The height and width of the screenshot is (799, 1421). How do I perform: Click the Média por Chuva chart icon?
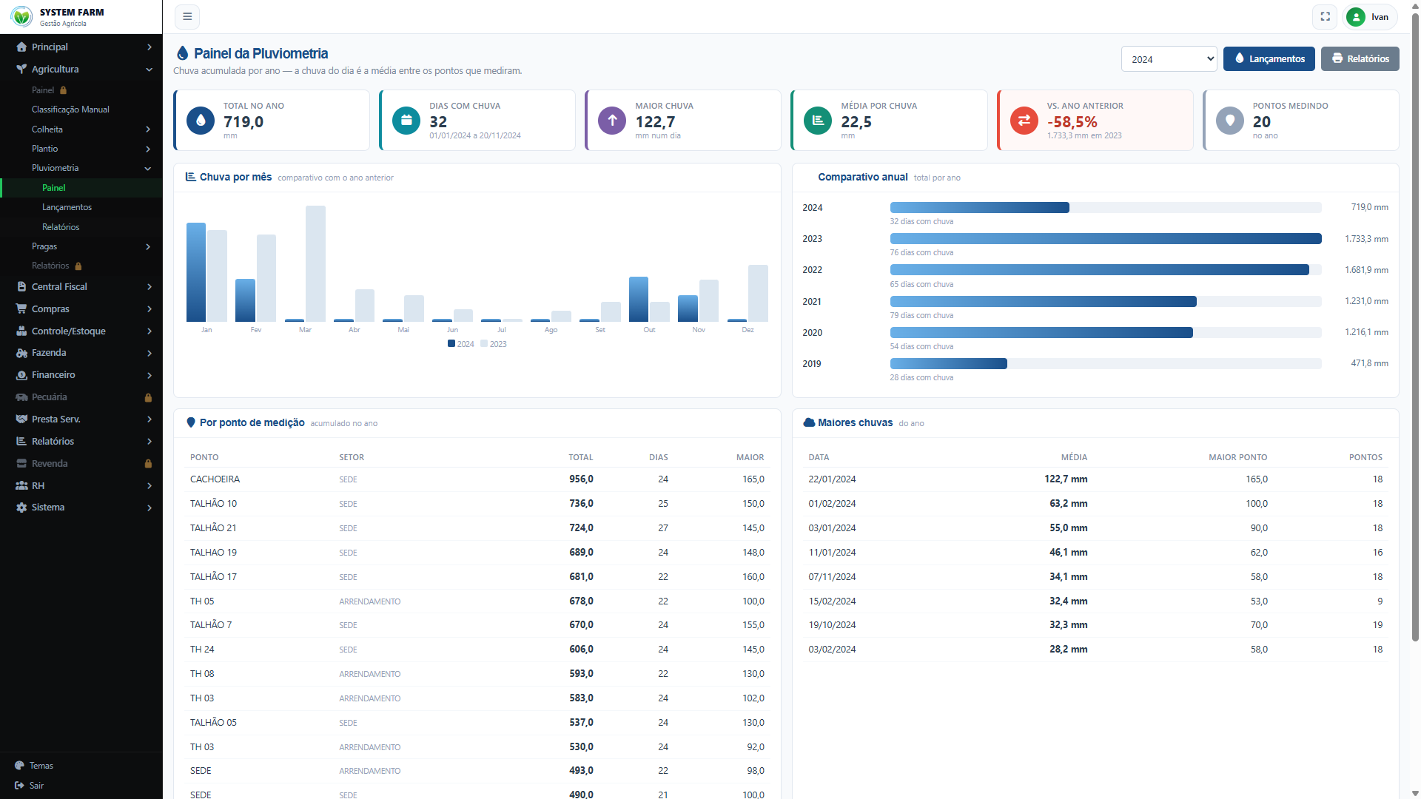tap(818, 121)
